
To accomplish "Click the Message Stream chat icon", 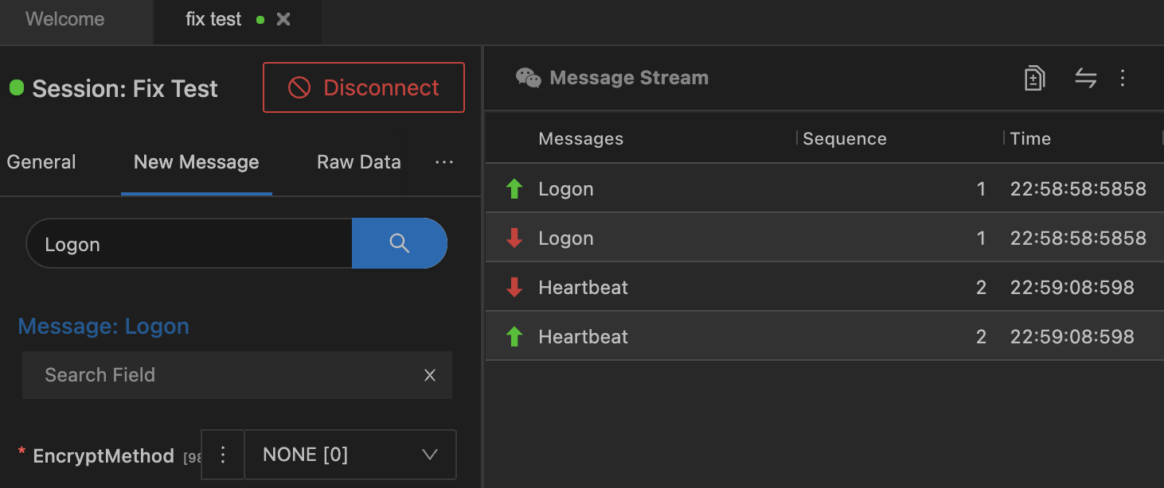I will click(529, 78).
